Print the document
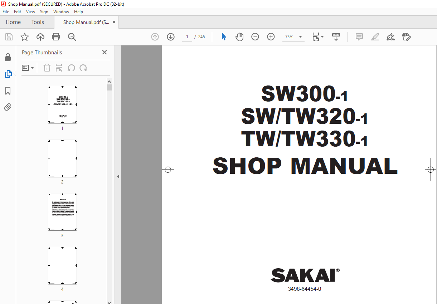 56,37
